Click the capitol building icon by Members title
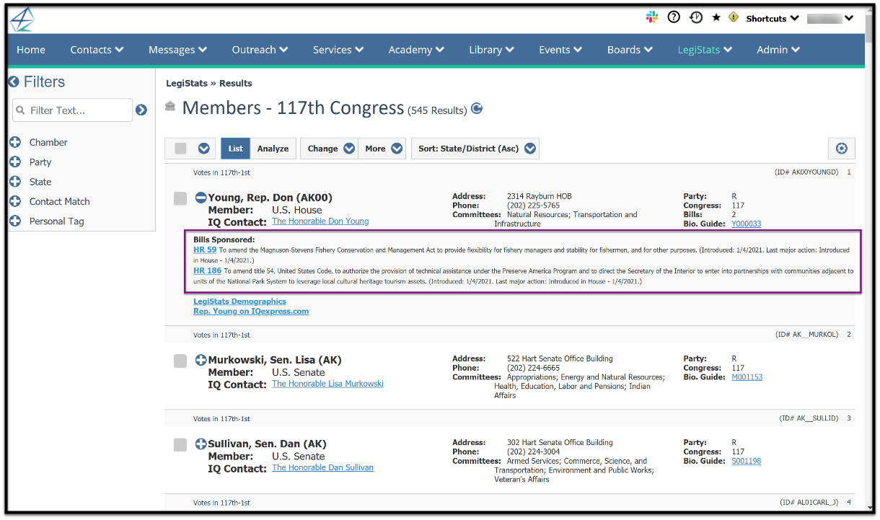880x520 pixels. 170,107
